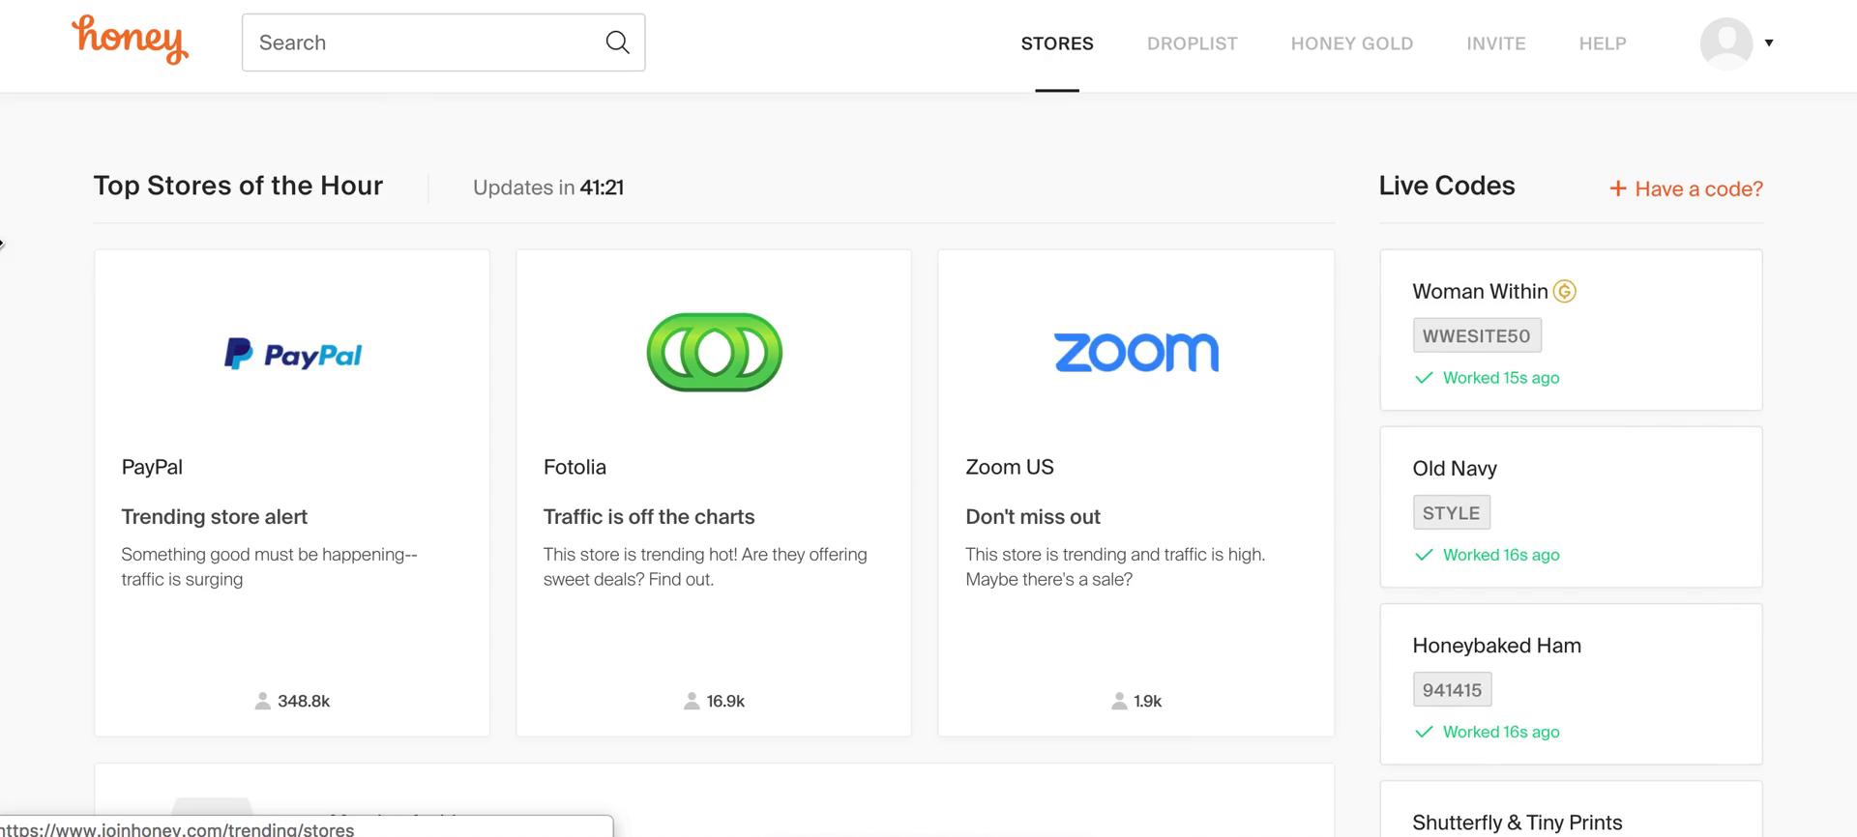Screen dimensions: 1857x837
Task: Open the HELP tab
Action: 1602,43
